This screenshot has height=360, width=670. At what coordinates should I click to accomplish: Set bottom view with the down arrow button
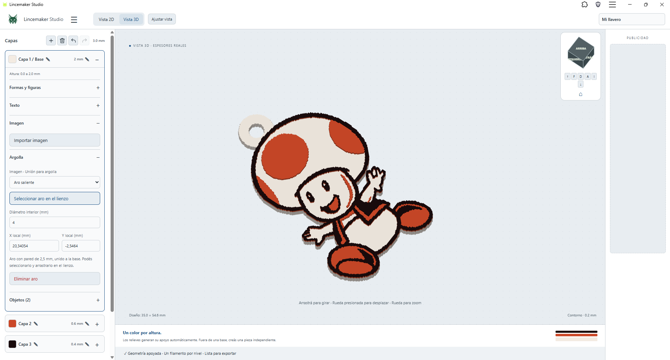point(581,84)
